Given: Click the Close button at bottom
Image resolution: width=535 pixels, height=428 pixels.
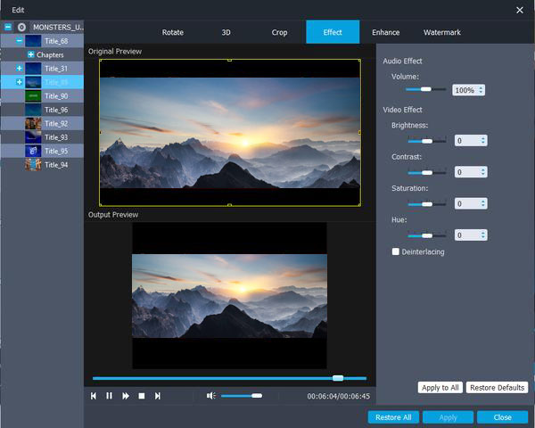Looking at the screenshot, I should (503, 417).
